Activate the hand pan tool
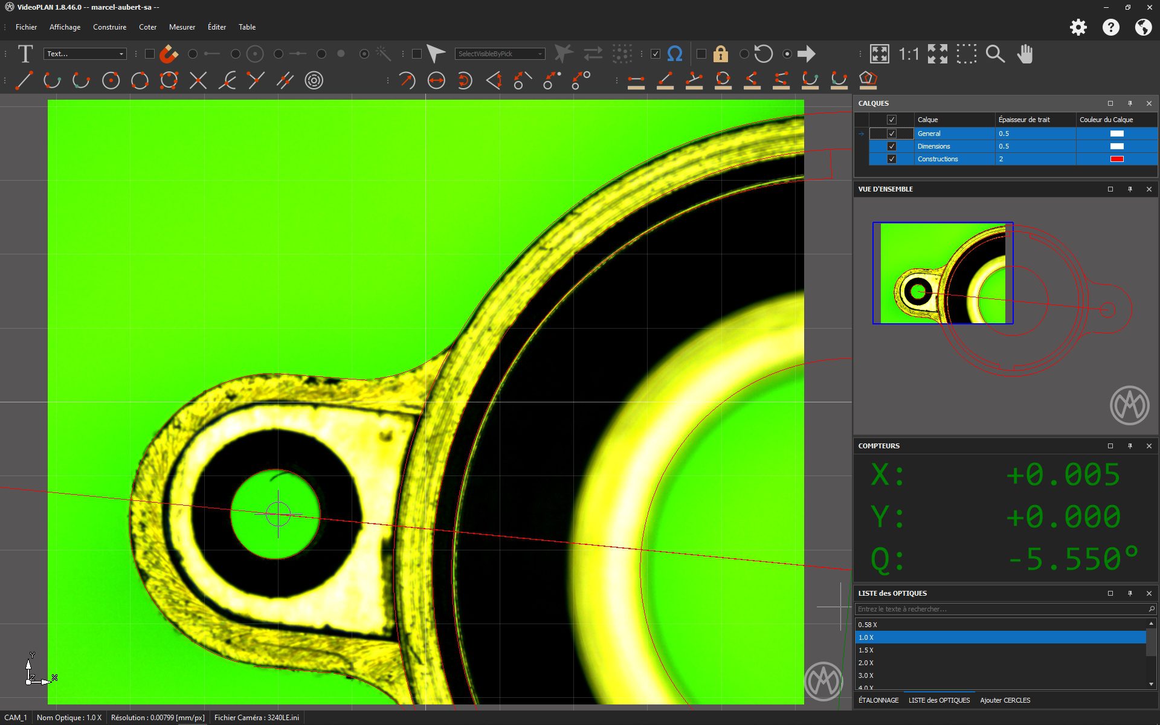 [x=1025, y=54]
